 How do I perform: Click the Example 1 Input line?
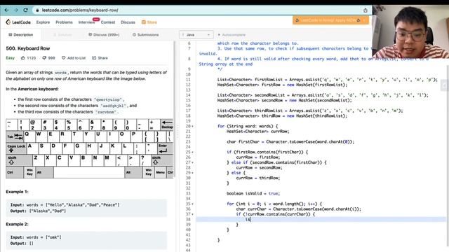point(65,205)
